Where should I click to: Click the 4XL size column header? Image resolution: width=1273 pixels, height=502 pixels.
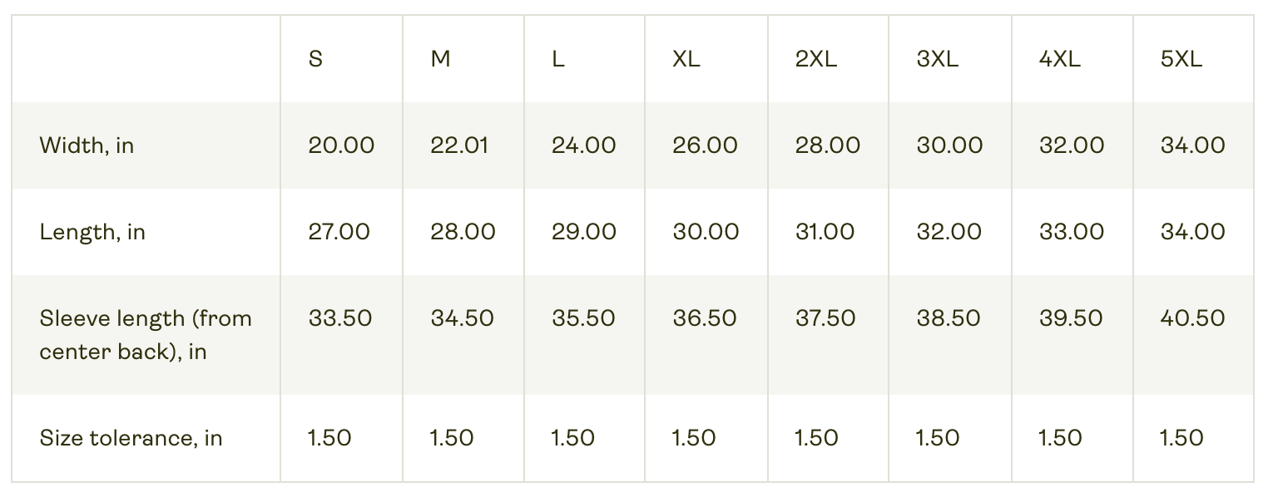(1060, 60)
